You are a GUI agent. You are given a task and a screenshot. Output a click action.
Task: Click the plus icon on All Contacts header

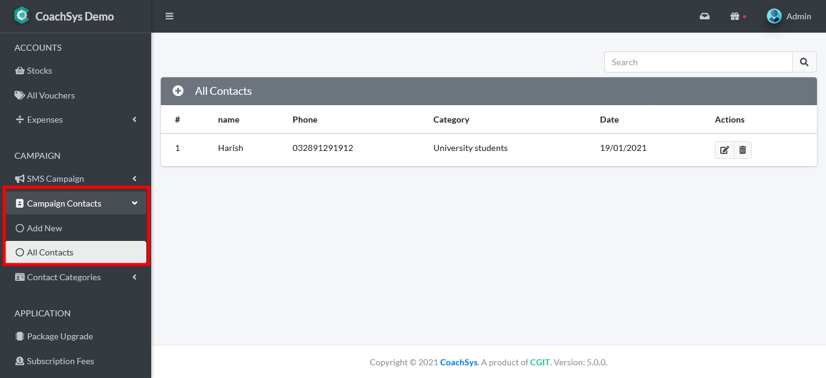pos(178,91)
